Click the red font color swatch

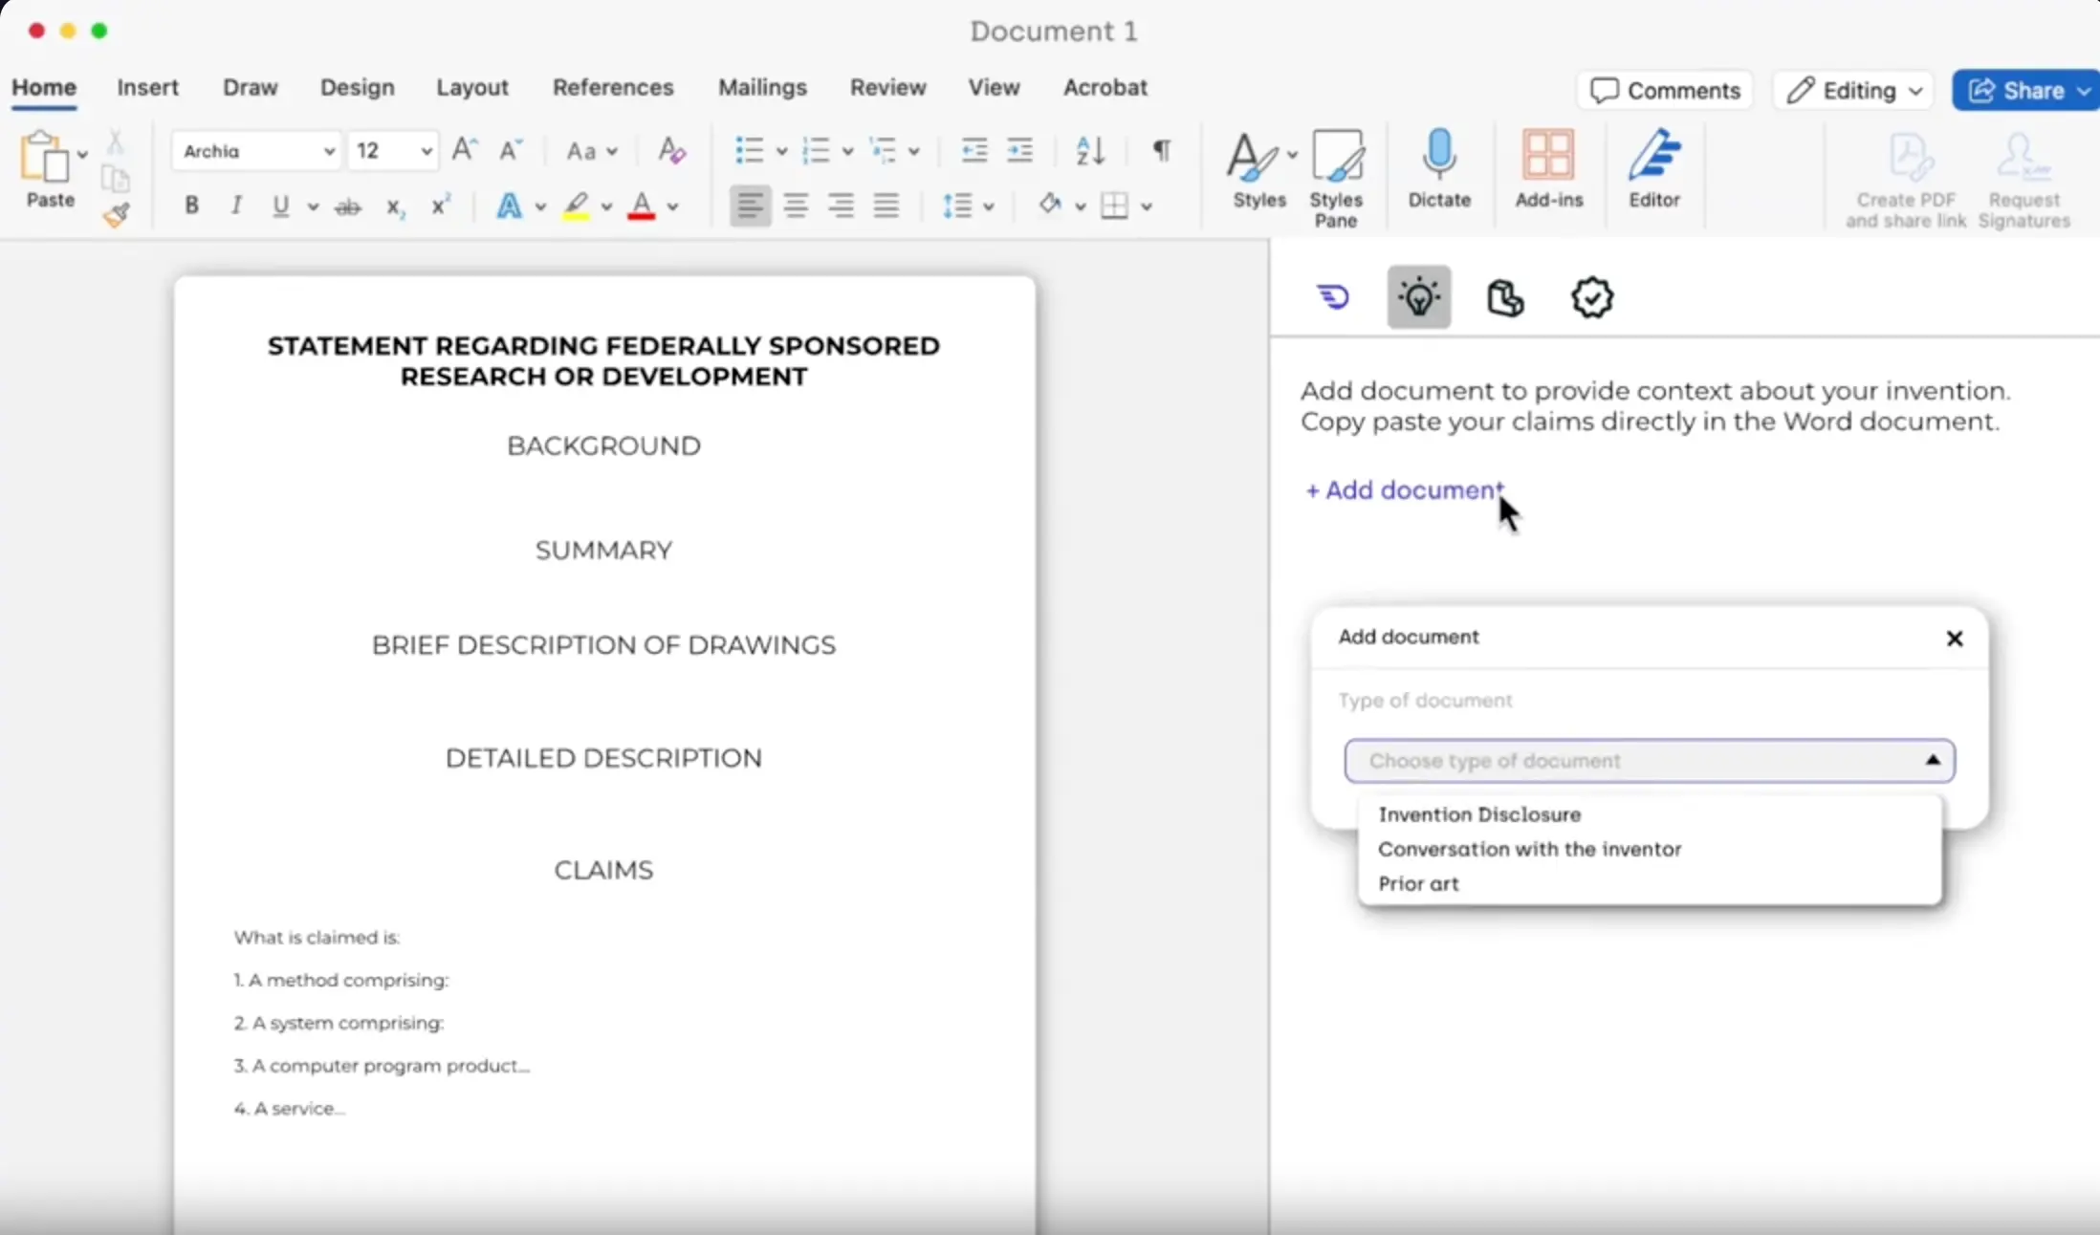(x=642, y=206)
